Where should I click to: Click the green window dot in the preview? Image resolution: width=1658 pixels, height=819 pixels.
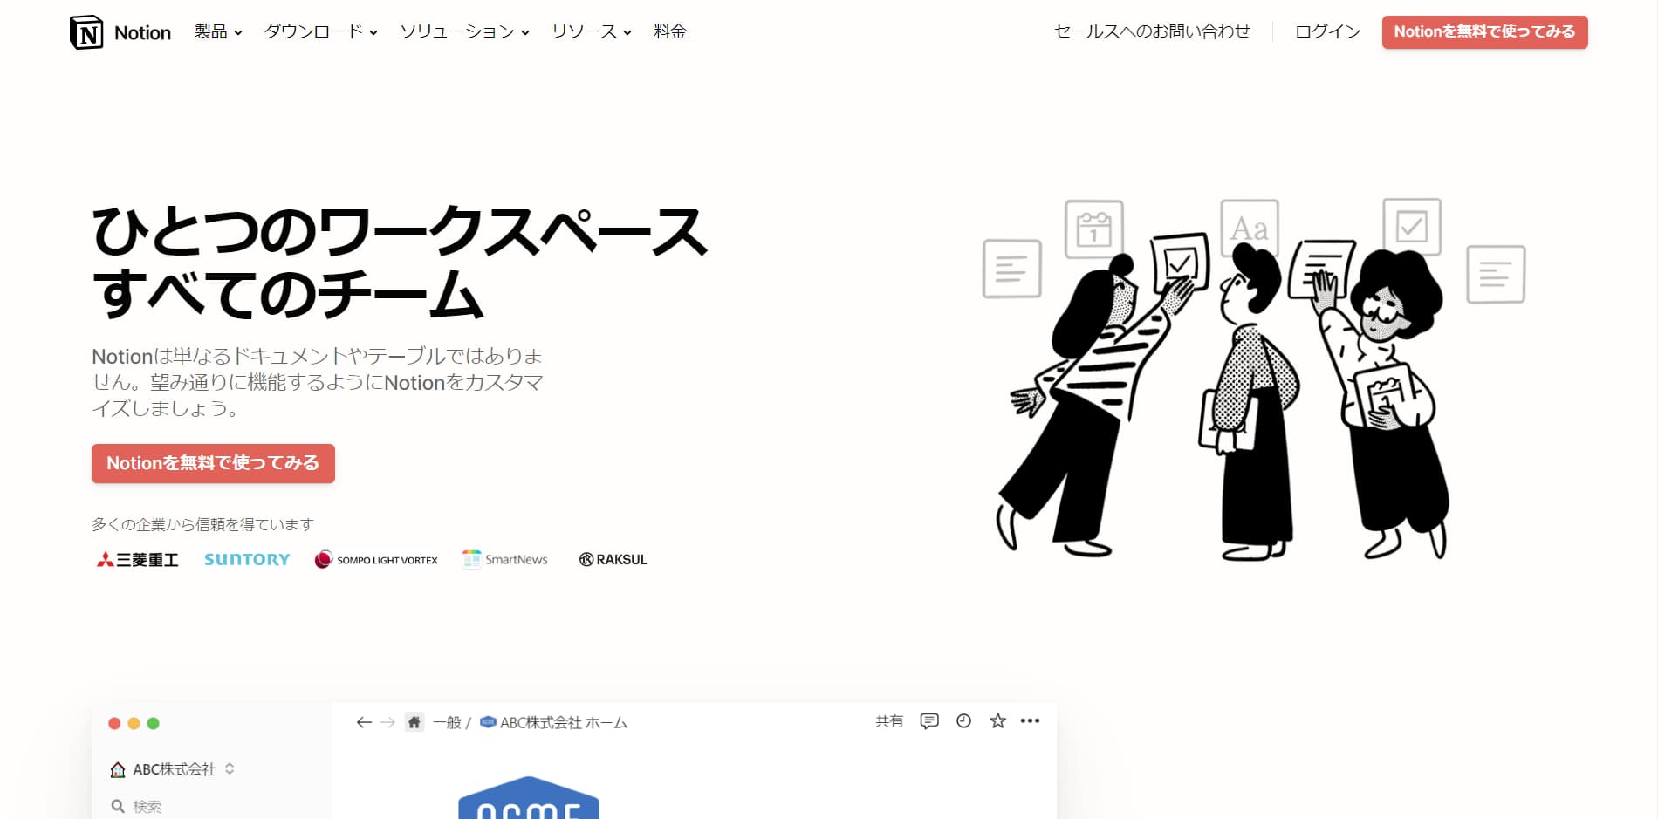154,723
